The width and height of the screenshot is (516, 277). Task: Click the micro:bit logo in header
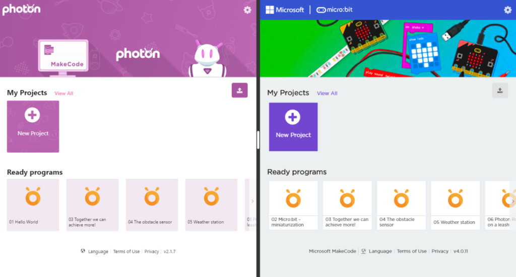point(335,10)
